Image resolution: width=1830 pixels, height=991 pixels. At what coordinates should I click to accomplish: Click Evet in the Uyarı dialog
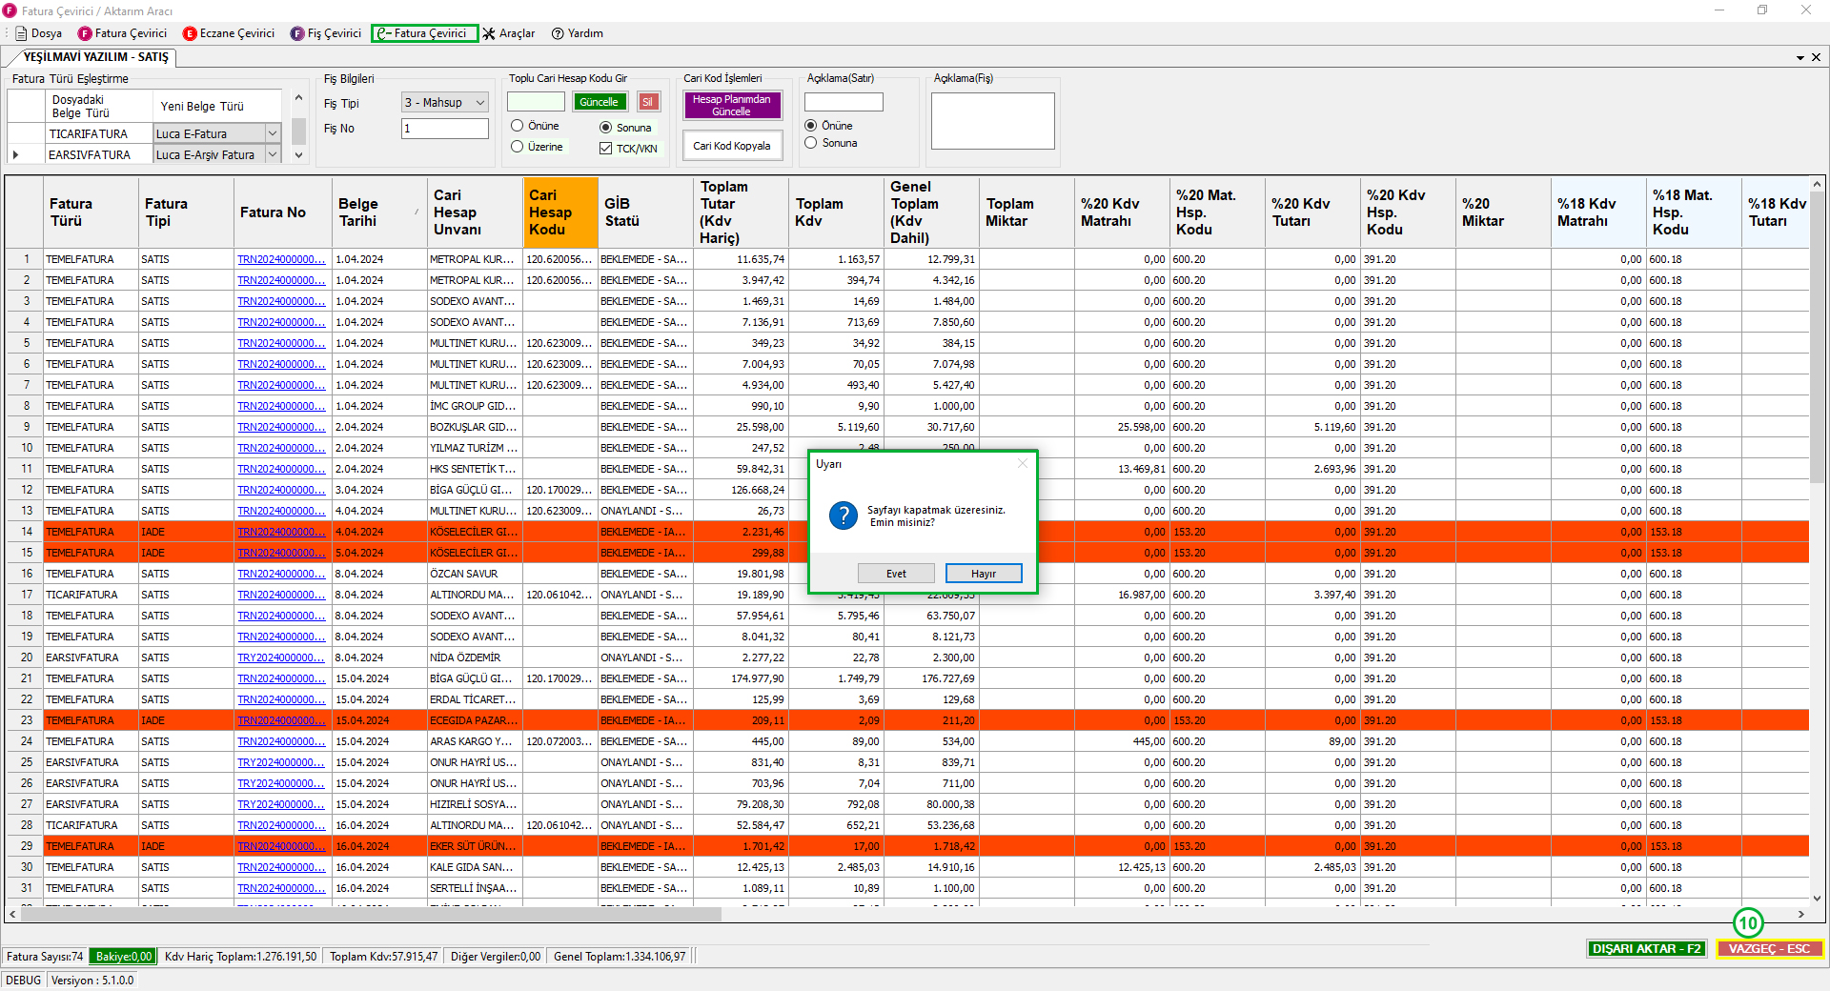[x=896, y=574]
